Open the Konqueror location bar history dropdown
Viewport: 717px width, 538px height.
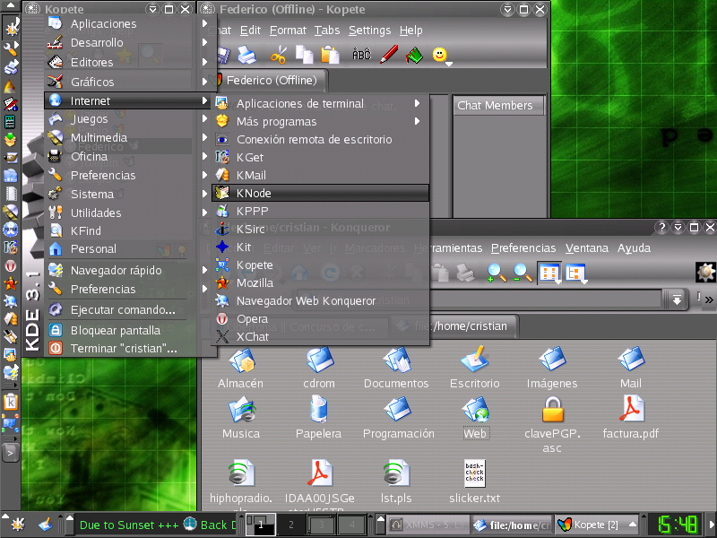677,300
